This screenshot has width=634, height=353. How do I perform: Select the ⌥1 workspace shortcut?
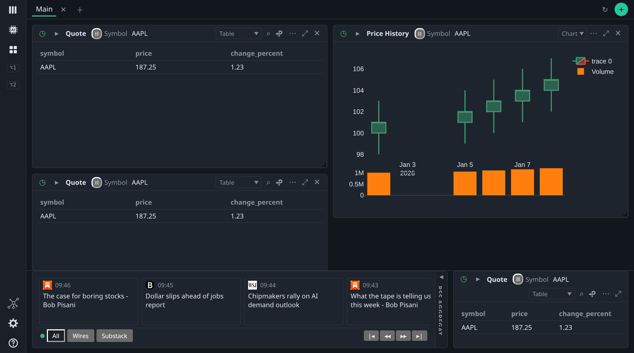coord(13,68)
